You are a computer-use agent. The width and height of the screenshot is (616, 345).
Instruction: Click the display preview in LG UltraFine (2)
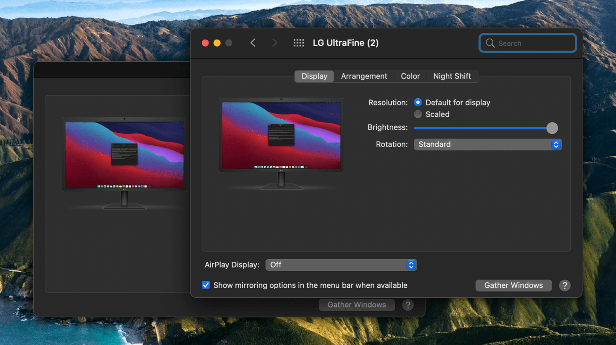[281, 144]
